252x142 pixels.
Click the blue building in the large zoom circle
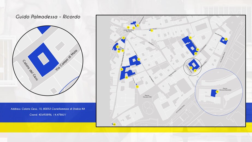pyautogui.click(x=43, y=59)
